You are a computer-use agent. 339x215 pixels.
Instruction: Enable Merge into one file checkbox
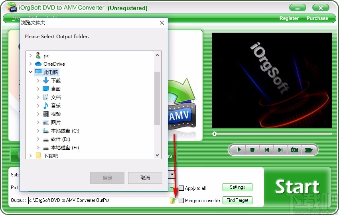click(x=181, y=201)
